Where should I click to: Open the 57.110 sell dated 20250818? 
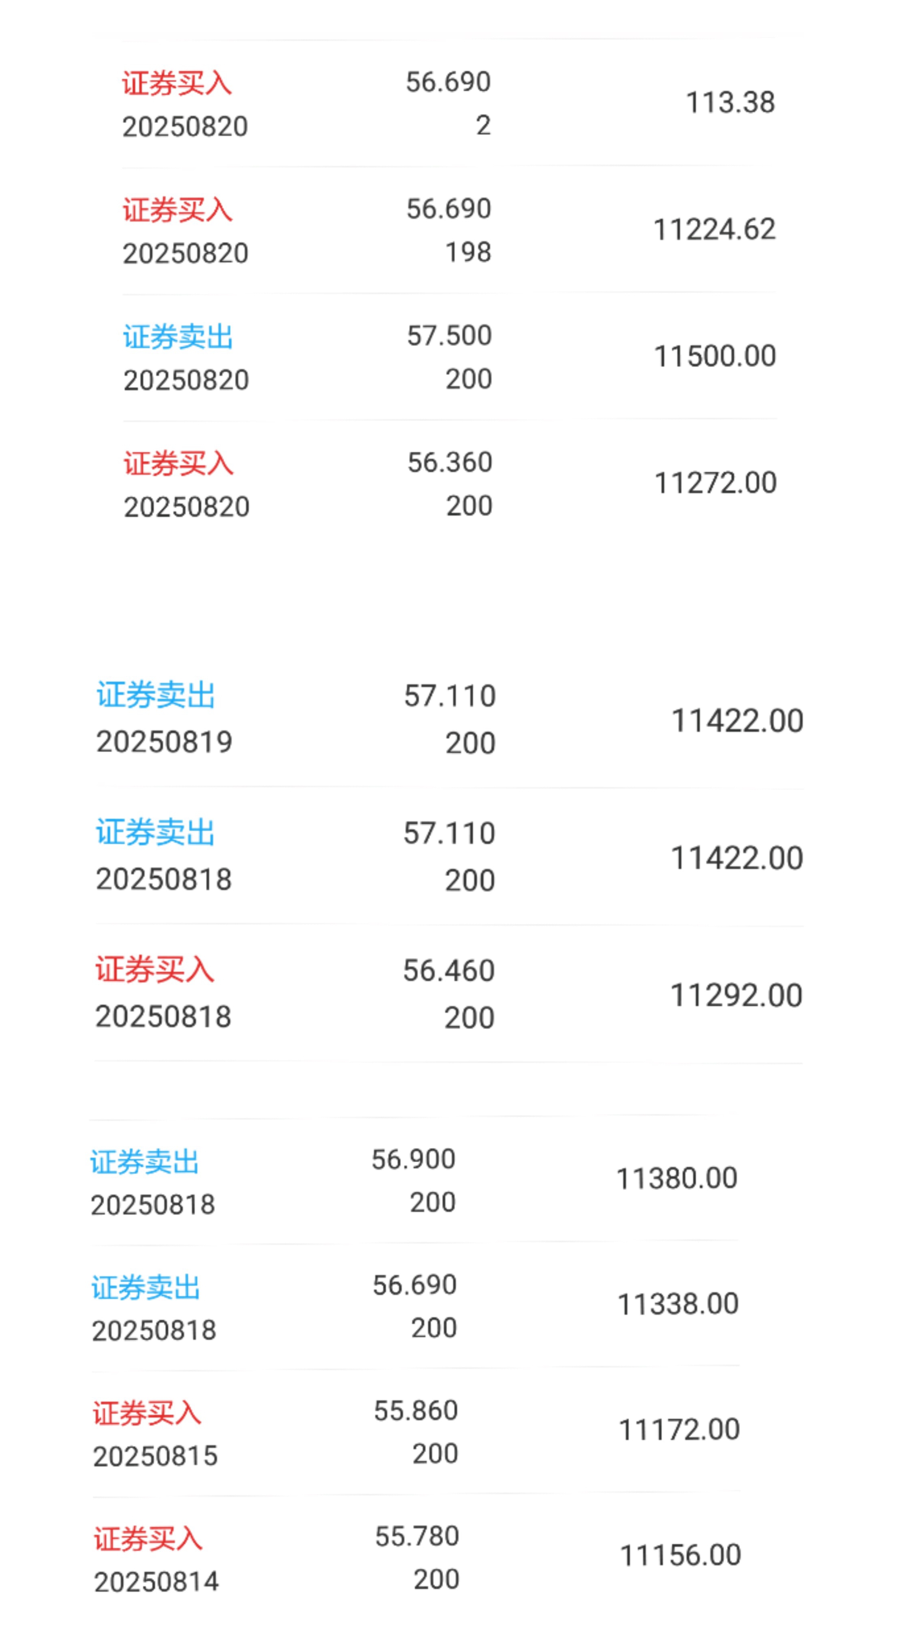click(x=449, y=857)
